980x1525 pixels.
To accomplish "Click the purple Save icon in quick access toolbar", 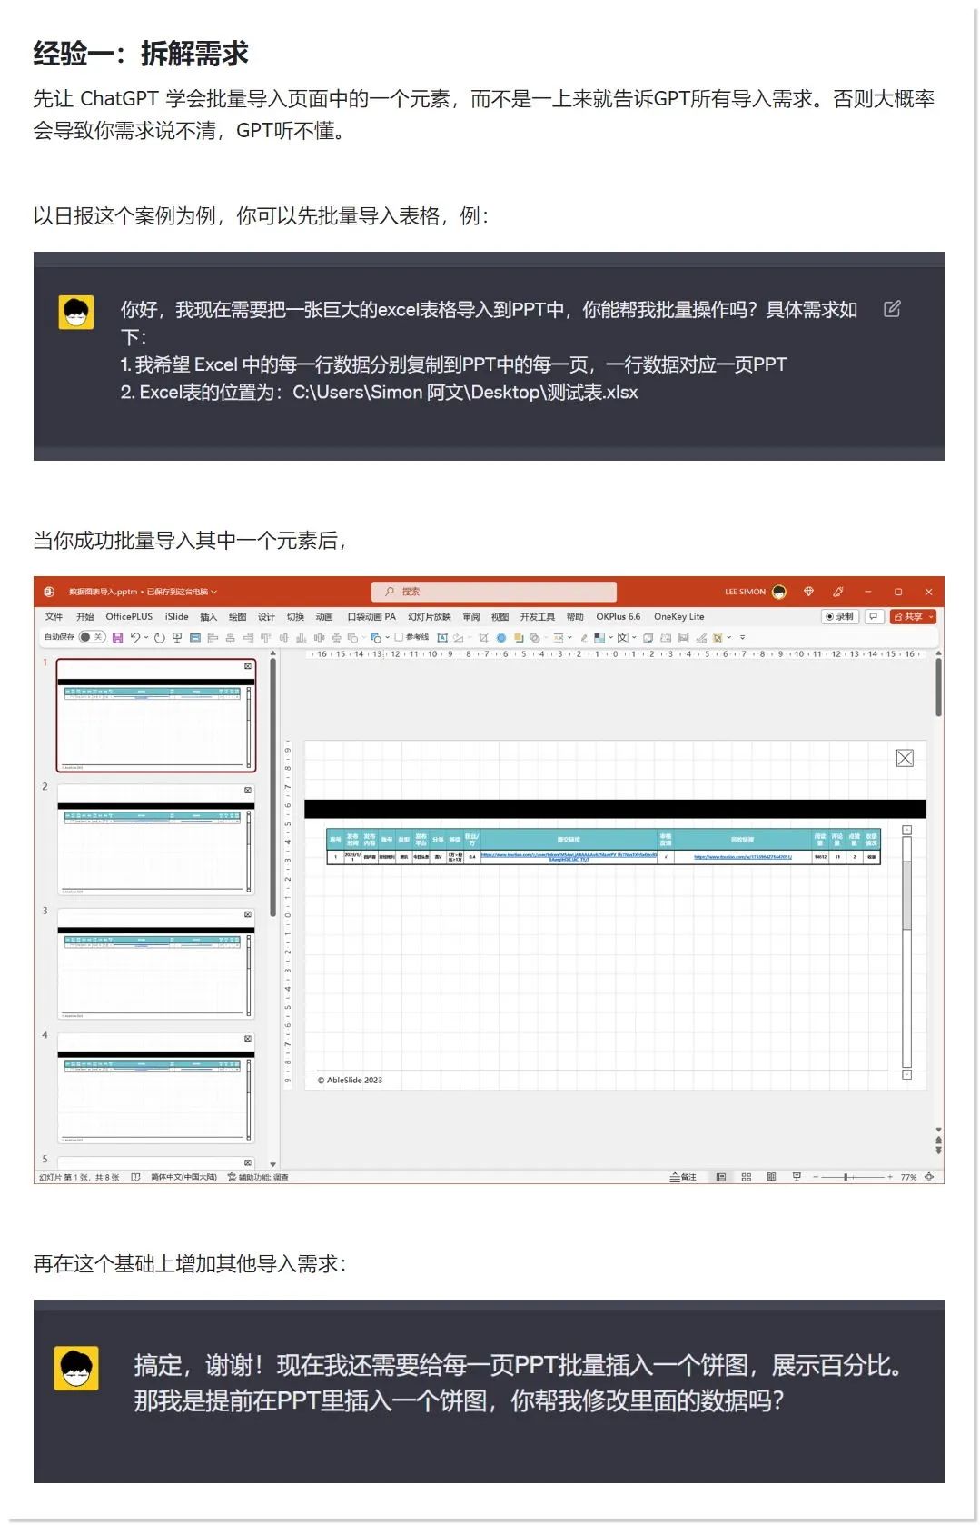I will (x=117, y=638).
